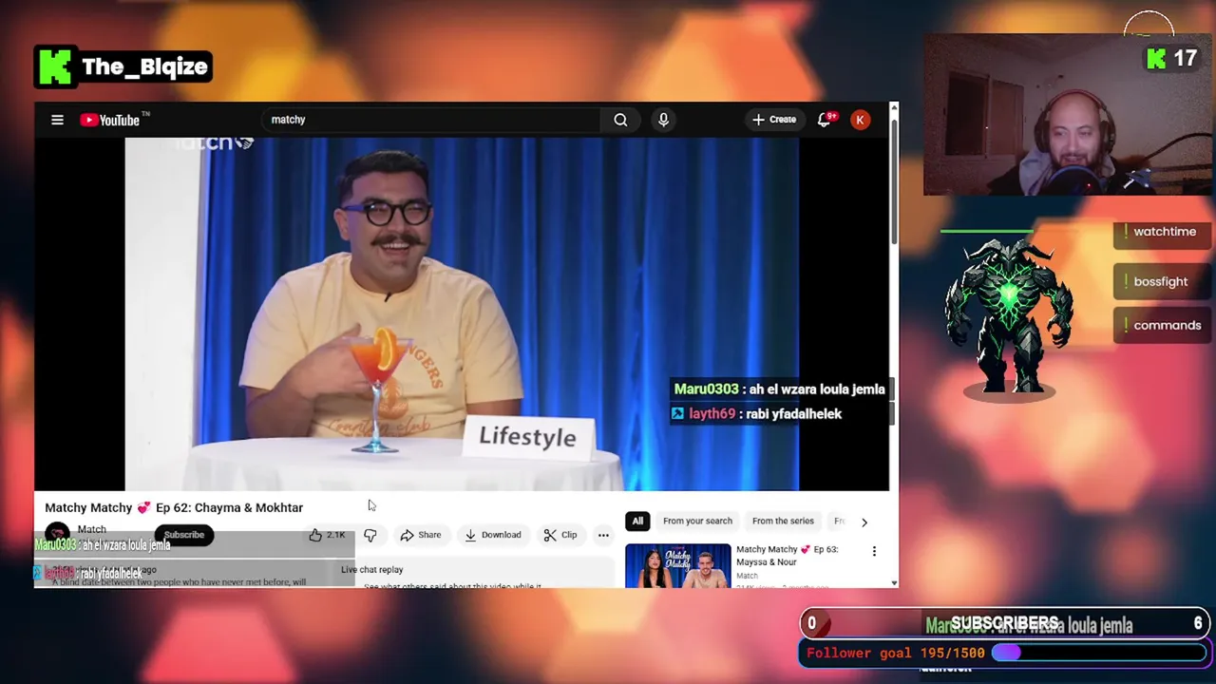Click the video player showing Lifestyle card

coord(462,313)
